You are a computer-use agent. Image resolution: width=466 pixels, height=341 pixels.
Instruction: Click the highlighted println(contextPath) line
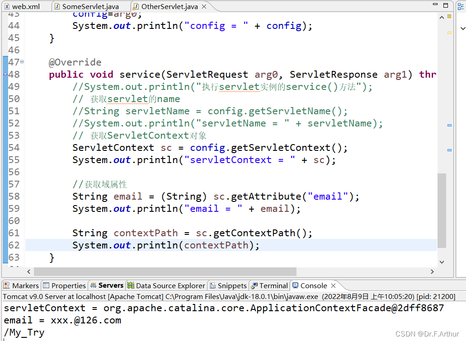click(x=231, y=245)
